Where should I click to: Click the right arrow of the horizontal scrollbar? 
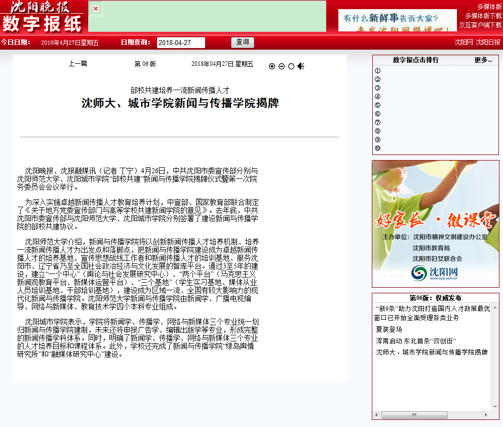[487, 415]
